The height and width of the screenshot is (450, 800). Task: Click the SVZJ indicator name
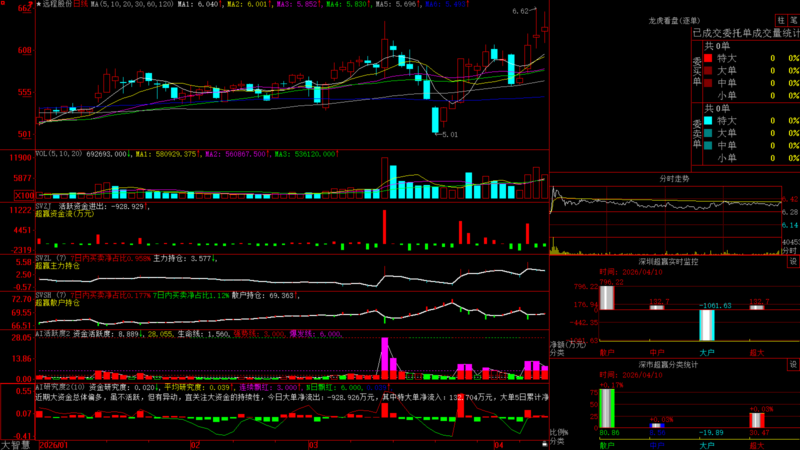click(x=43, y=206)
